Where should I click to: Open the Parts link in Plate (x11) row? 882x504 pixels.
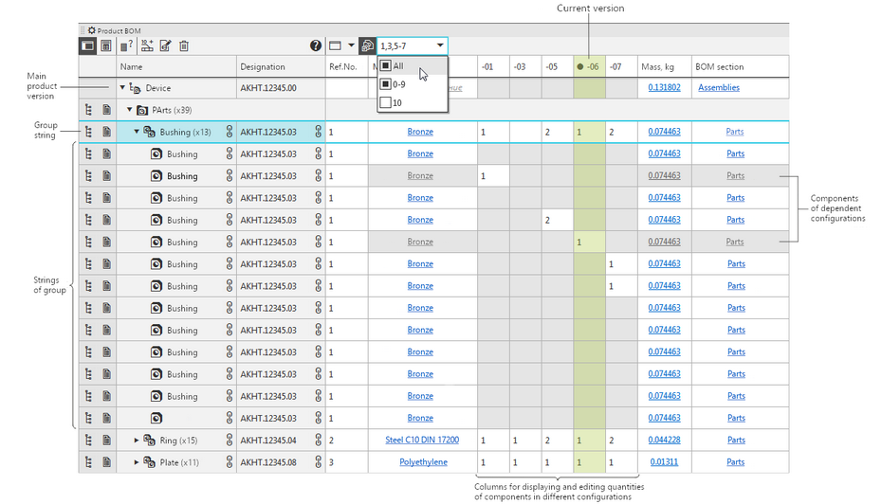click(736, 462)
